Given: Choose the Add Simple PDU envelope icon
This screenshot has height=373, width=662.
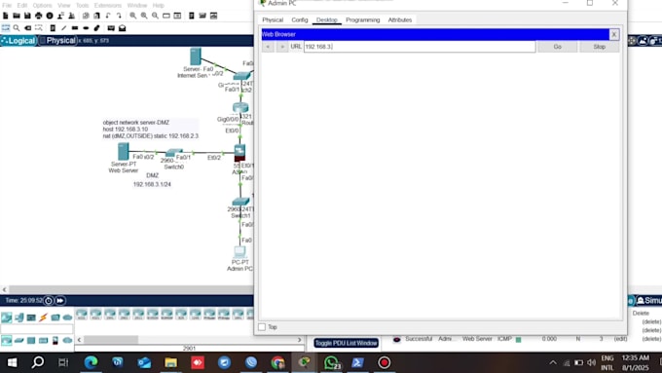Looking at the screenshot, I should [x=111, y=28].
